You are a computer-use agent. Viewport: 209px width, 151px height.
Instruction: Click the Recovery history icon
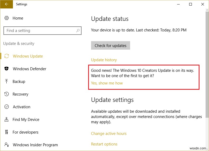click(x=7, y=94)
